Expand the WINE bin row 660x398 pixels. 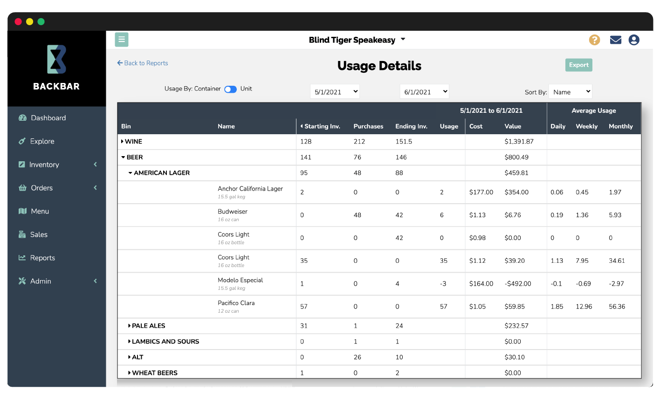coord(123,141)
